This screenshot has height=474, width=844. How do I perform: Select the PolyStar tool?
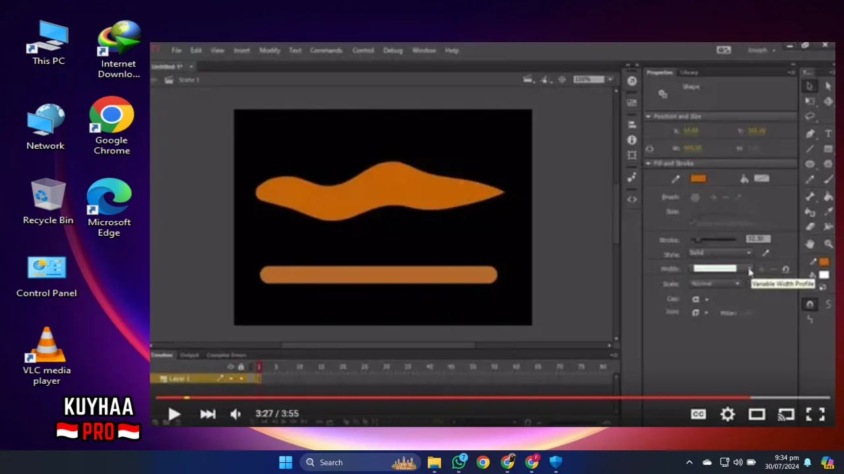828,164
